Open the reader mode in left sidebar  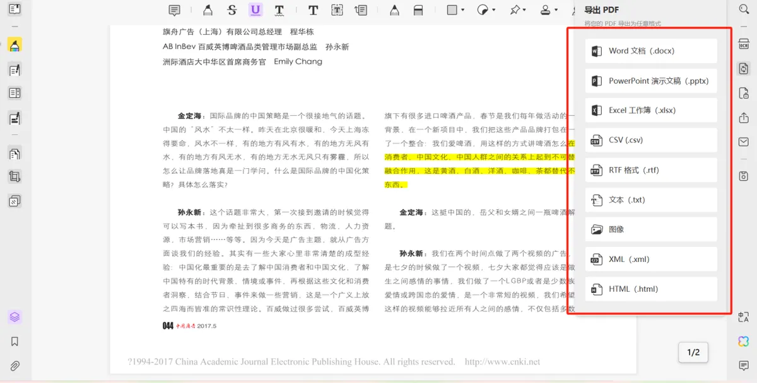15,9
